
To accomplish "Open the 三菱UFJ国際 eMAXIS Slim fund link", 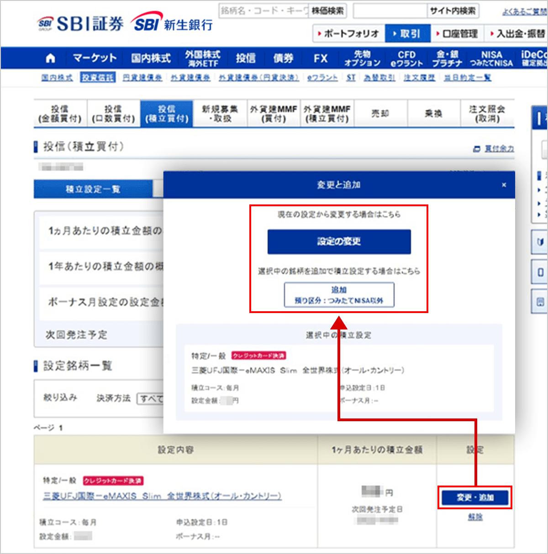I will pyautogui.click(x=162, y=496).
